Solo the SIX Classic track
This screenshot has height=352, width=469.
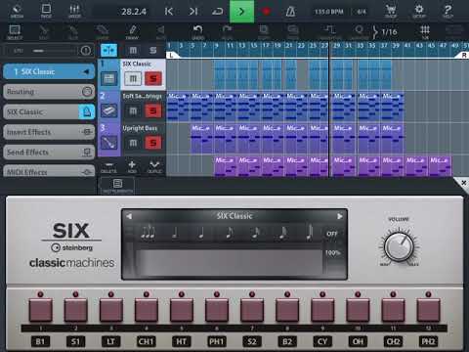click(153, 78)
